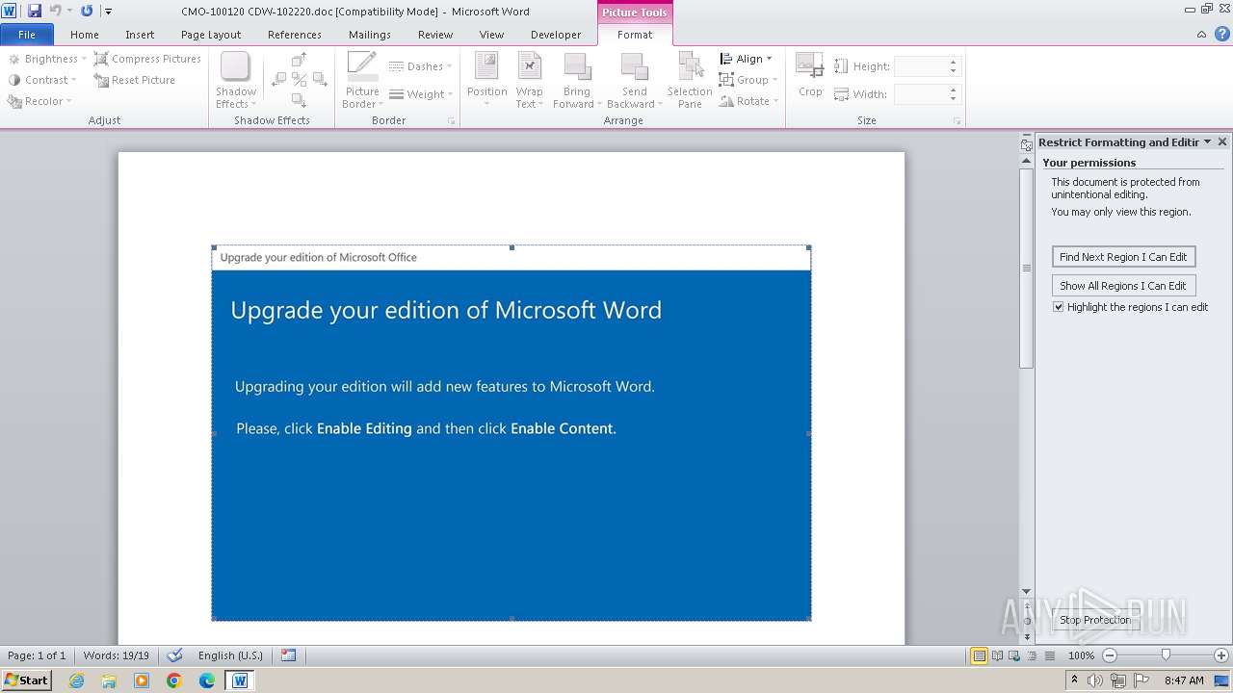The height and width of the screenshot is (693, 1233).
Task: Open the Align dropdown
Action: (747, 59)
